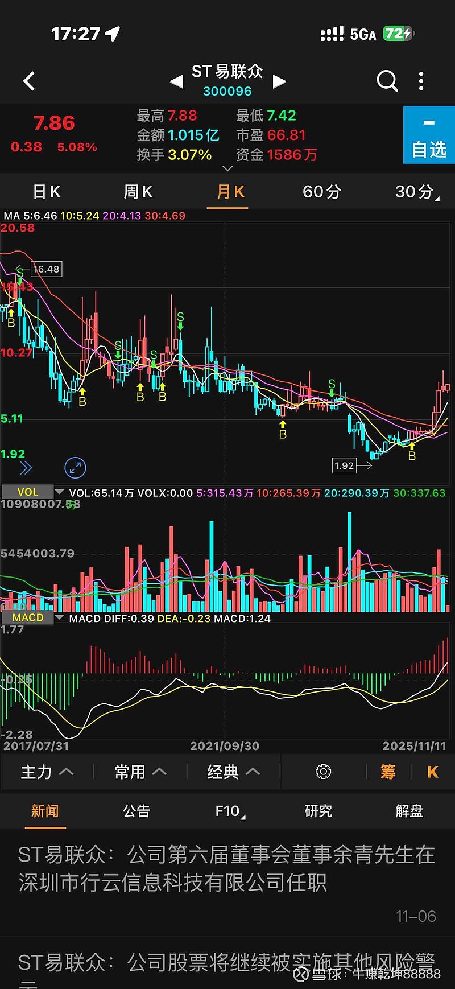Tap the 1.92 low price label
Screen dimensions: 455x989
pos(344,465)
